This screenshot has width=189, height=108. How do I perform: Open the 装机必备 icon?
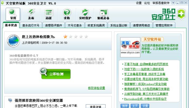(103, 14)
